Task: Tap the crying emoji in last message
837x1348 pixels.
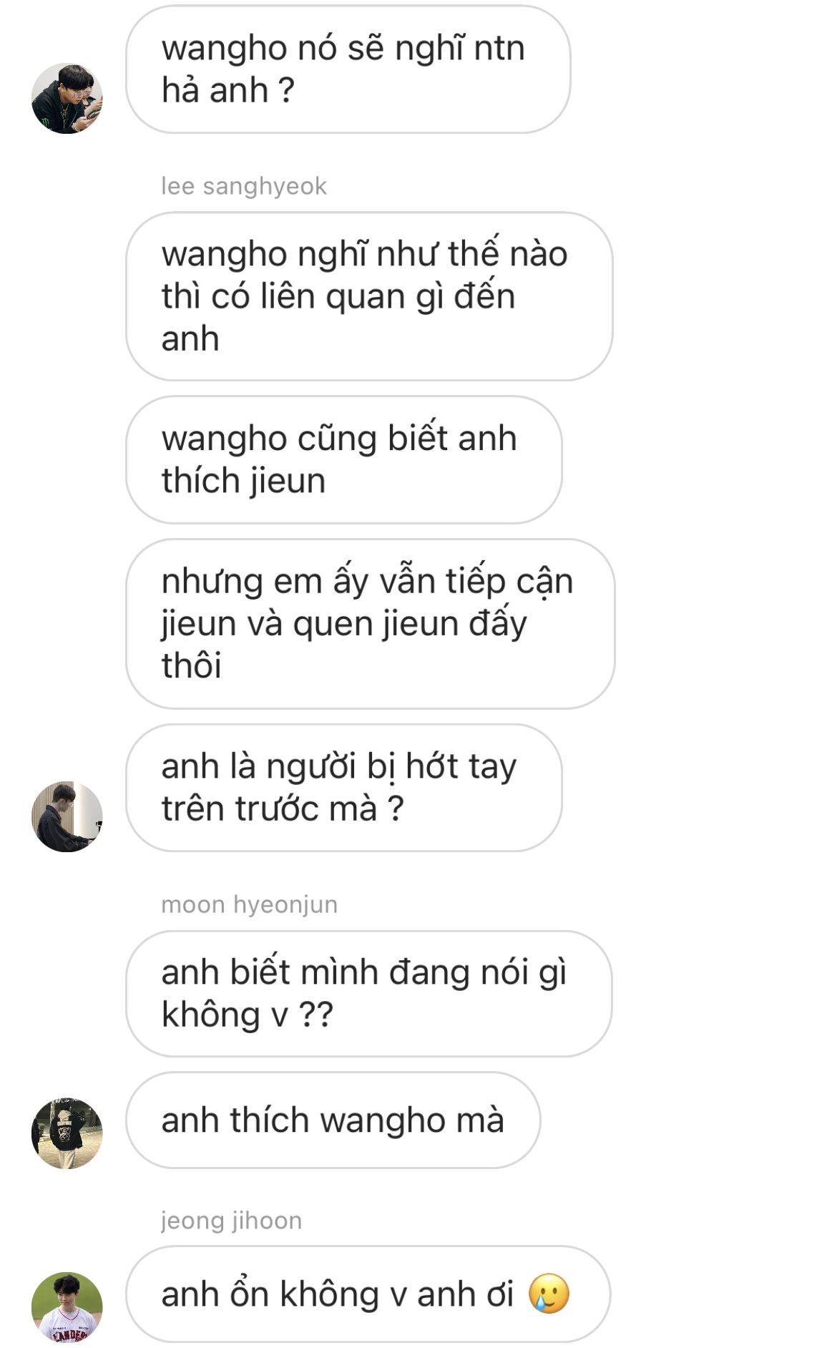Action: point(549,1294)
